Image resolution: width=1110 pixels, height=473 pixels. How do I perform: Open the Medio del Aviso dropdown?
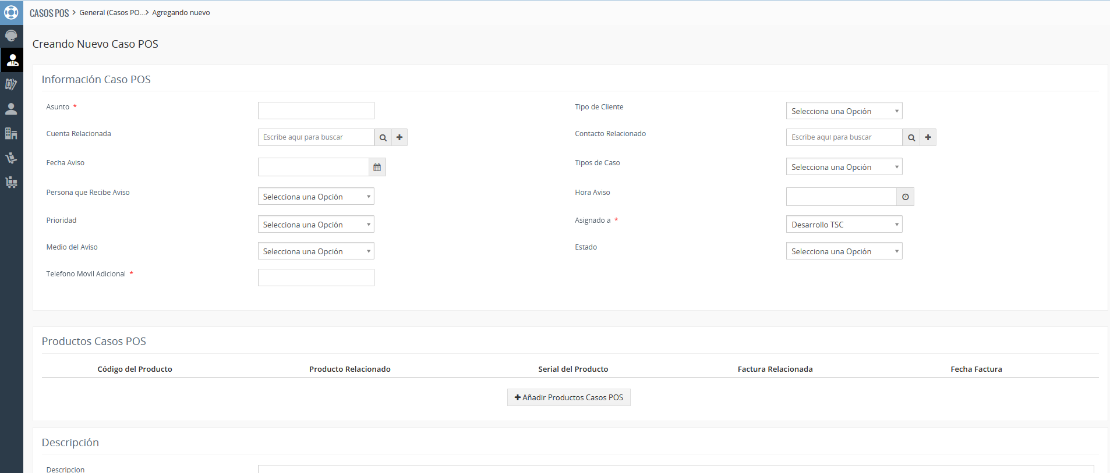316,251
